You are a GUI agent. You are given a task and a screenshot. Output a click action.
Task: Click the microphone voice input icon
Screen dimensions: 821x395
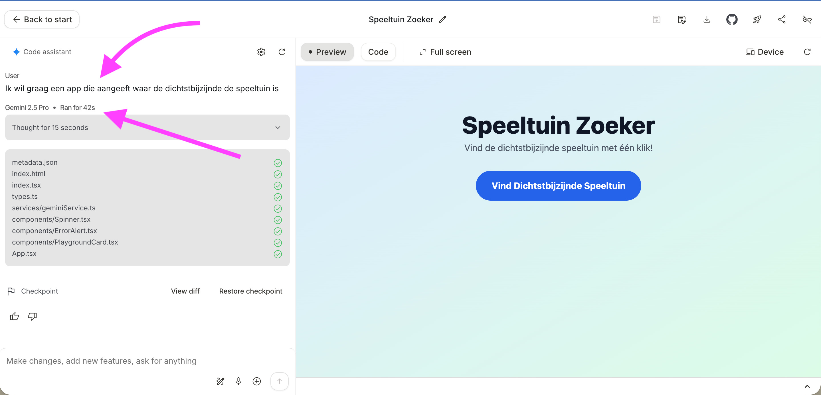[238, 381]
